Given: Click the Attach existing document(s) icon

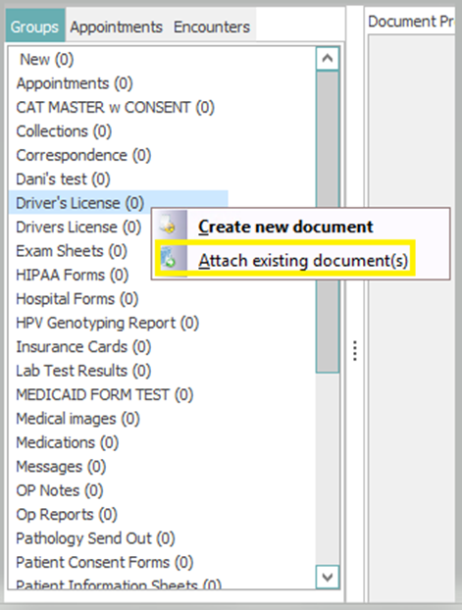Looking at the screenshot, I should tap(168, 258).
